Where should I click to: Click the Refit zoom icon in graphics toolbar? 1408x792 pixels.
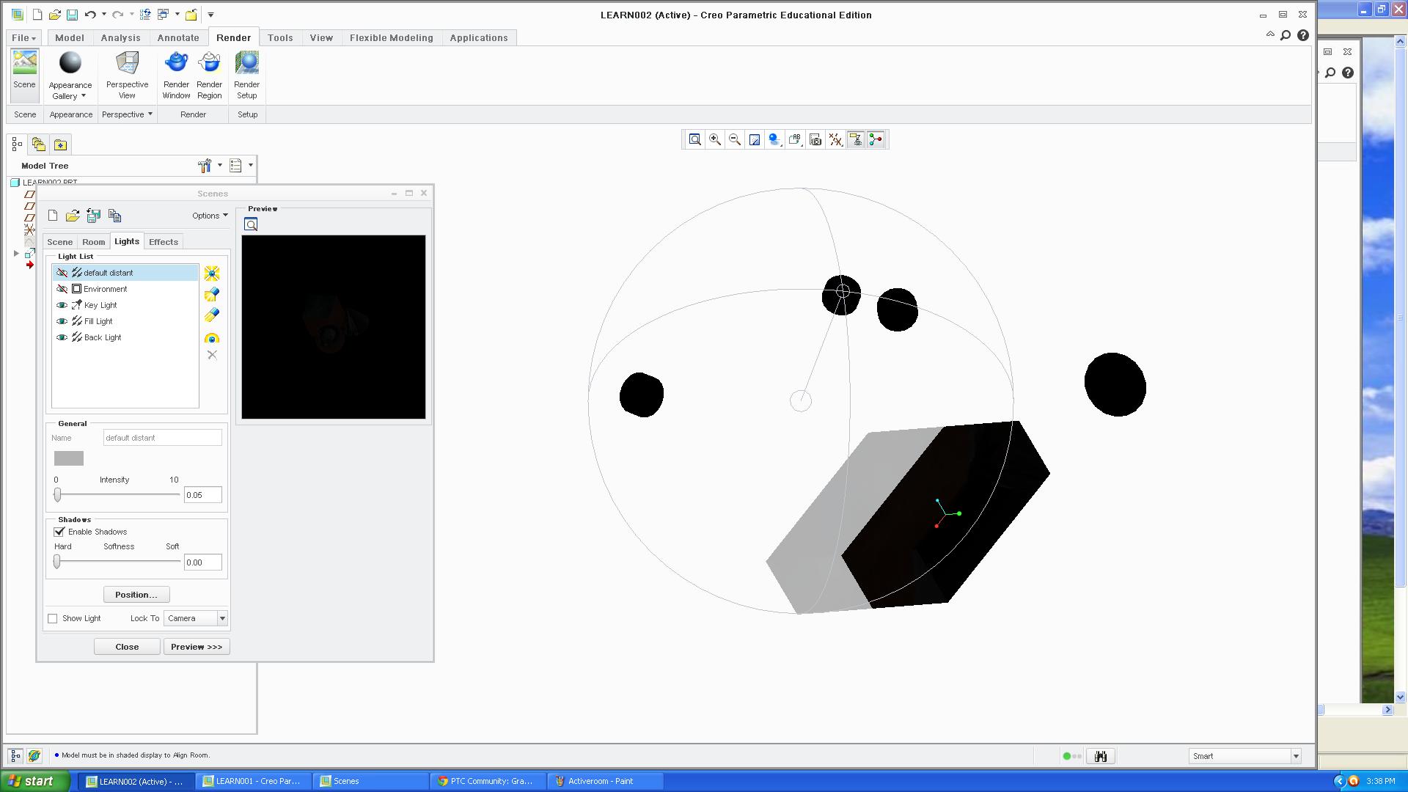[x=694, y=139]
